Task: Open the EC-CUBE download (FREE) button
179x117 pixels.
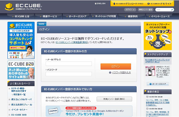Action: coord(128,4)
